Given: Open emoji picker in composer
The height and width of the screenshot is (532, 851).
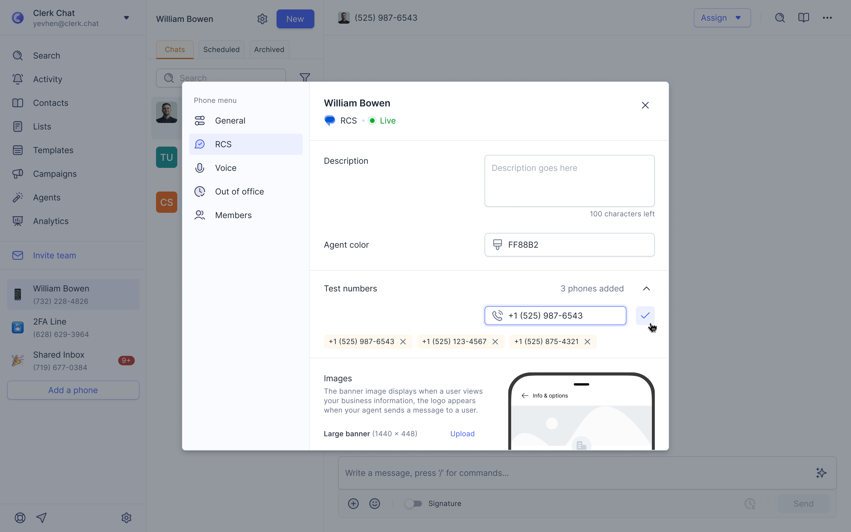Looking at the screenshot, I should [x=374, y=504].
